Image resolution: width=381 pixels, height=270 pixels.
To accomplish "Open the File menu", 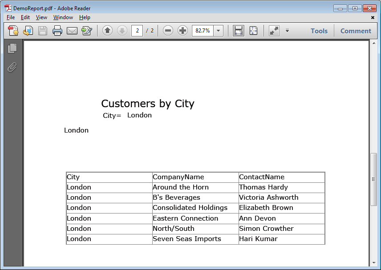I will 11,17.
